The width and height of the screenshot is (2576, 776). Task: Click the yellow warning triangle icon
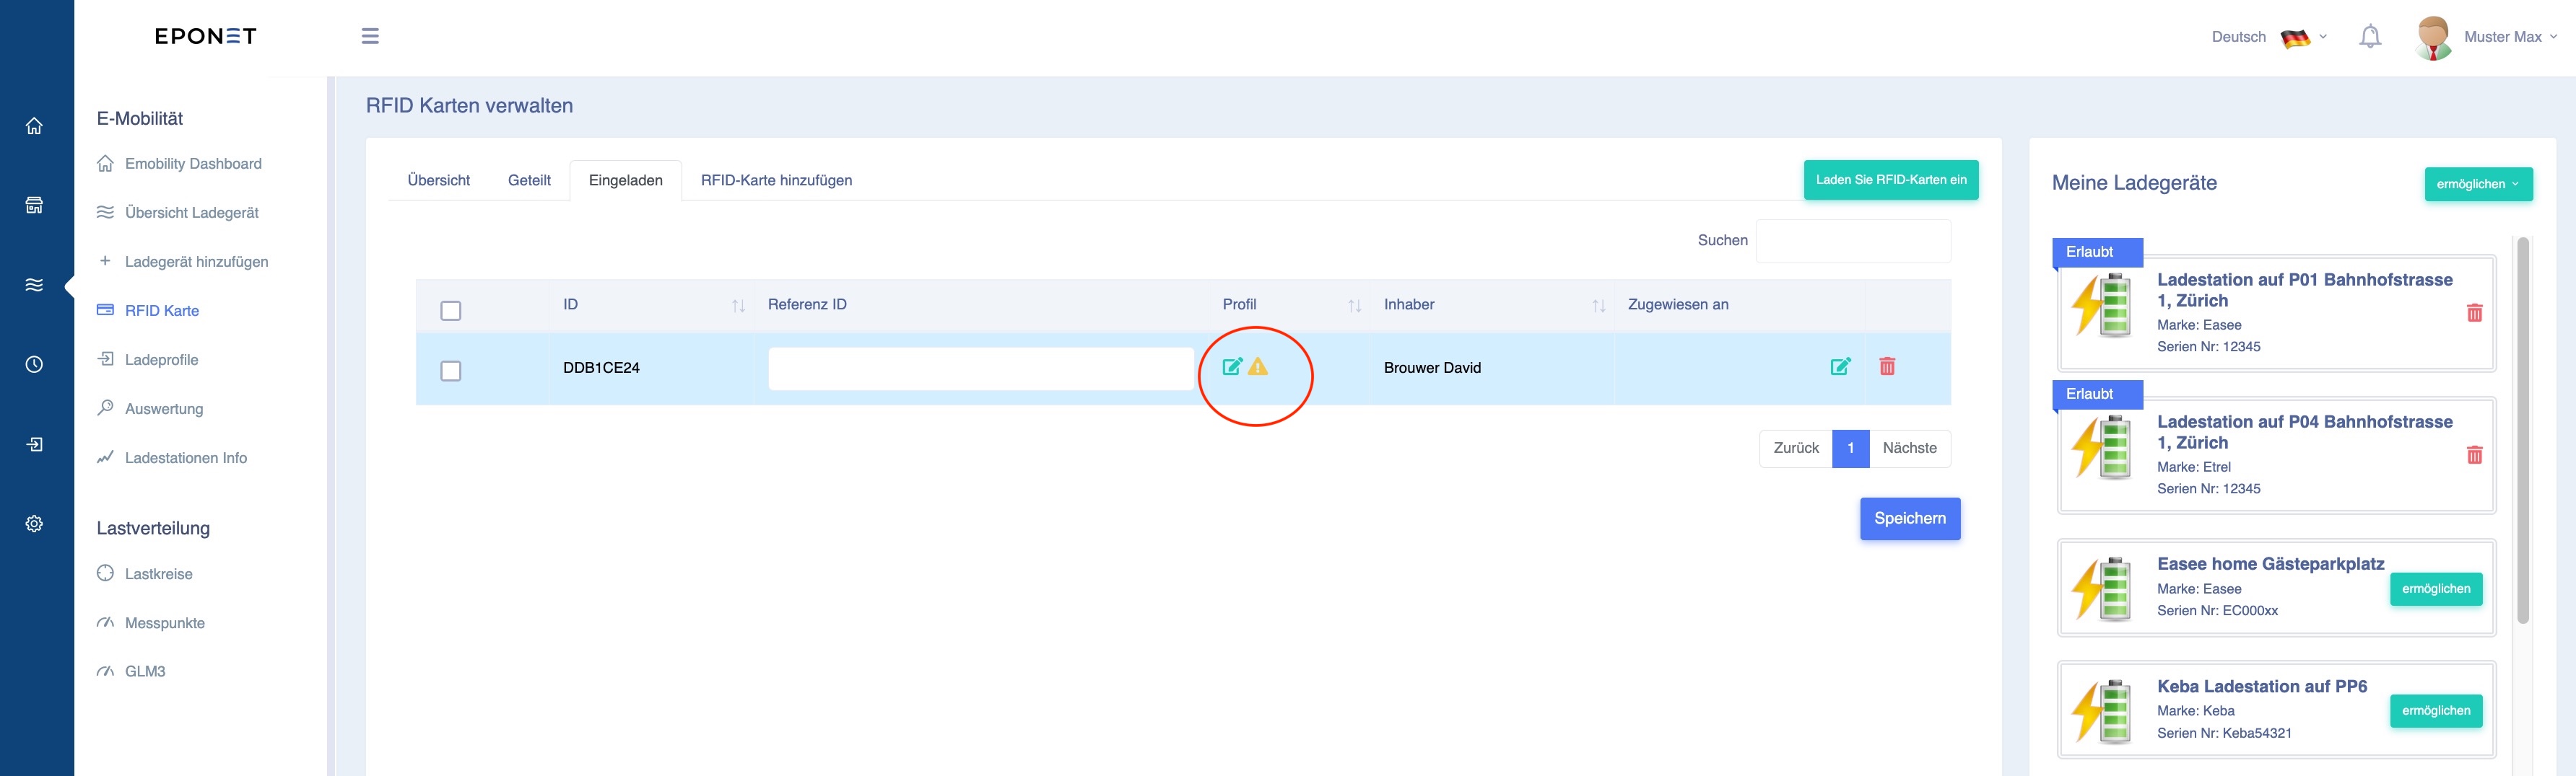(1258, 366)
